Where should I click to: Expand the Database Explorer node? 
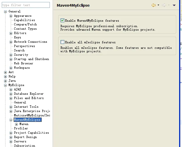click(x=11, y=94)
